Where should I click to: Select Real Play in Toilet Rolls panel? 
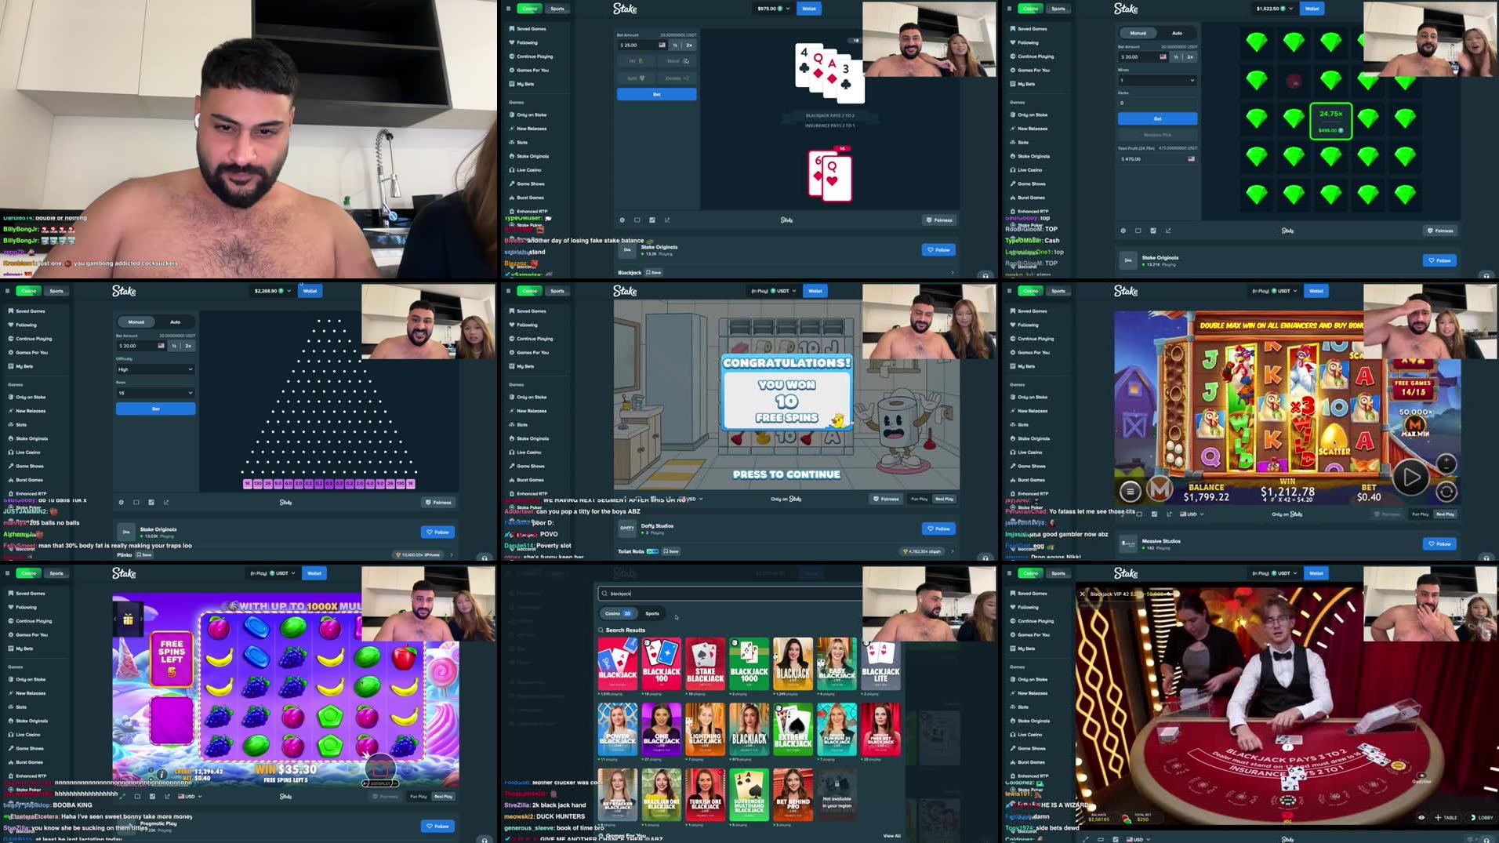[944, 499]
